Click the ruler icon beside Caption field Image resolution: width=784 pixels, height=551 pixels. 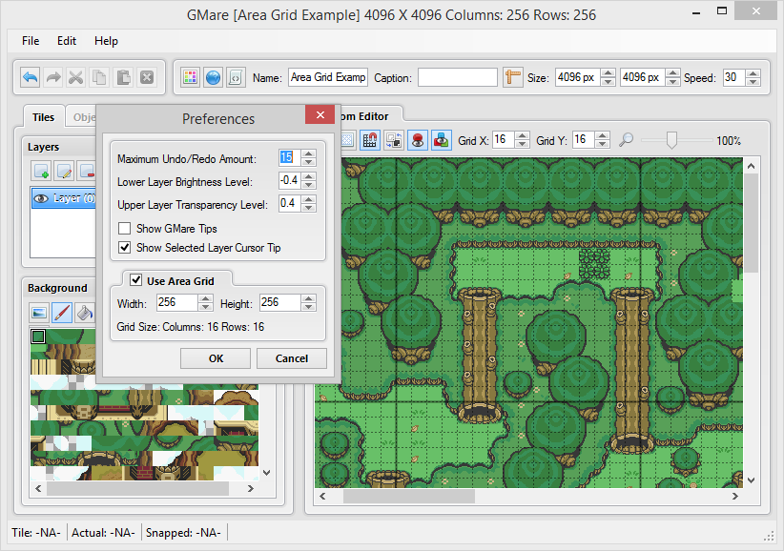[512, 77]
